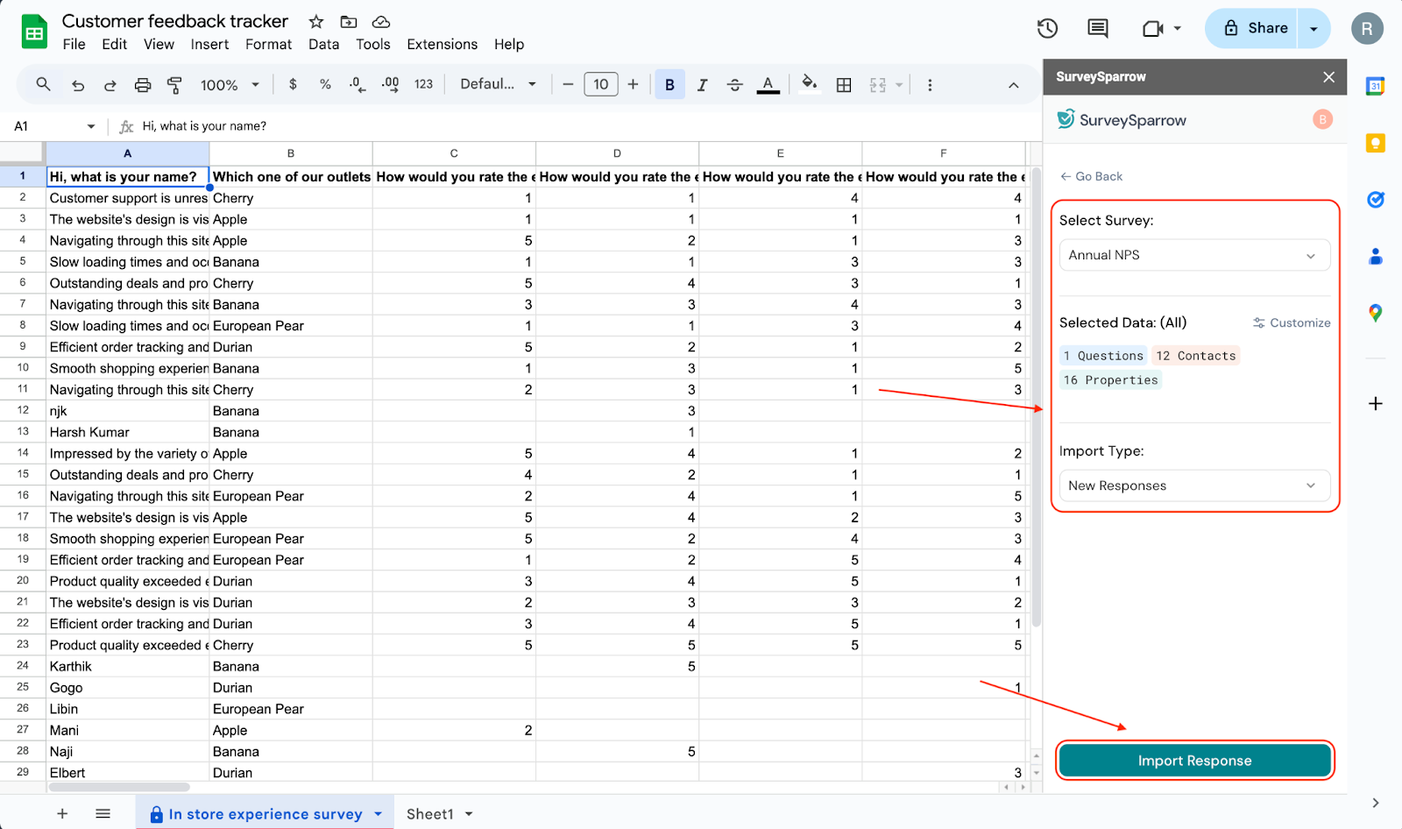The width and height of the screenshot is (1402, 829).
Task: Open the Import Type New Responses dropdown
Action: [x=1194, y=485]
